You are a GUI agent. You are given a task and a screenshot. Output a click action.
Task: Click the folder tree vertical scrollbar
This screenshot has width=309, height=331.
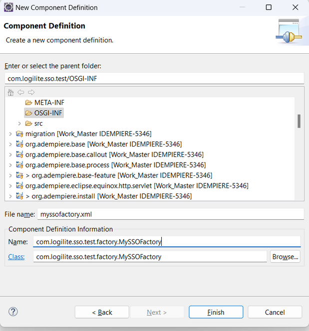(x=299, y=121)
